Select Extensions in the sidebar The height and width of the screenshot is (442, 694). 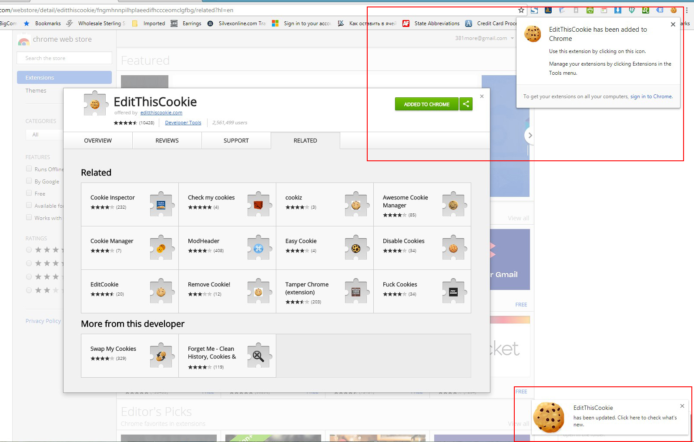(x=64, y=77)
